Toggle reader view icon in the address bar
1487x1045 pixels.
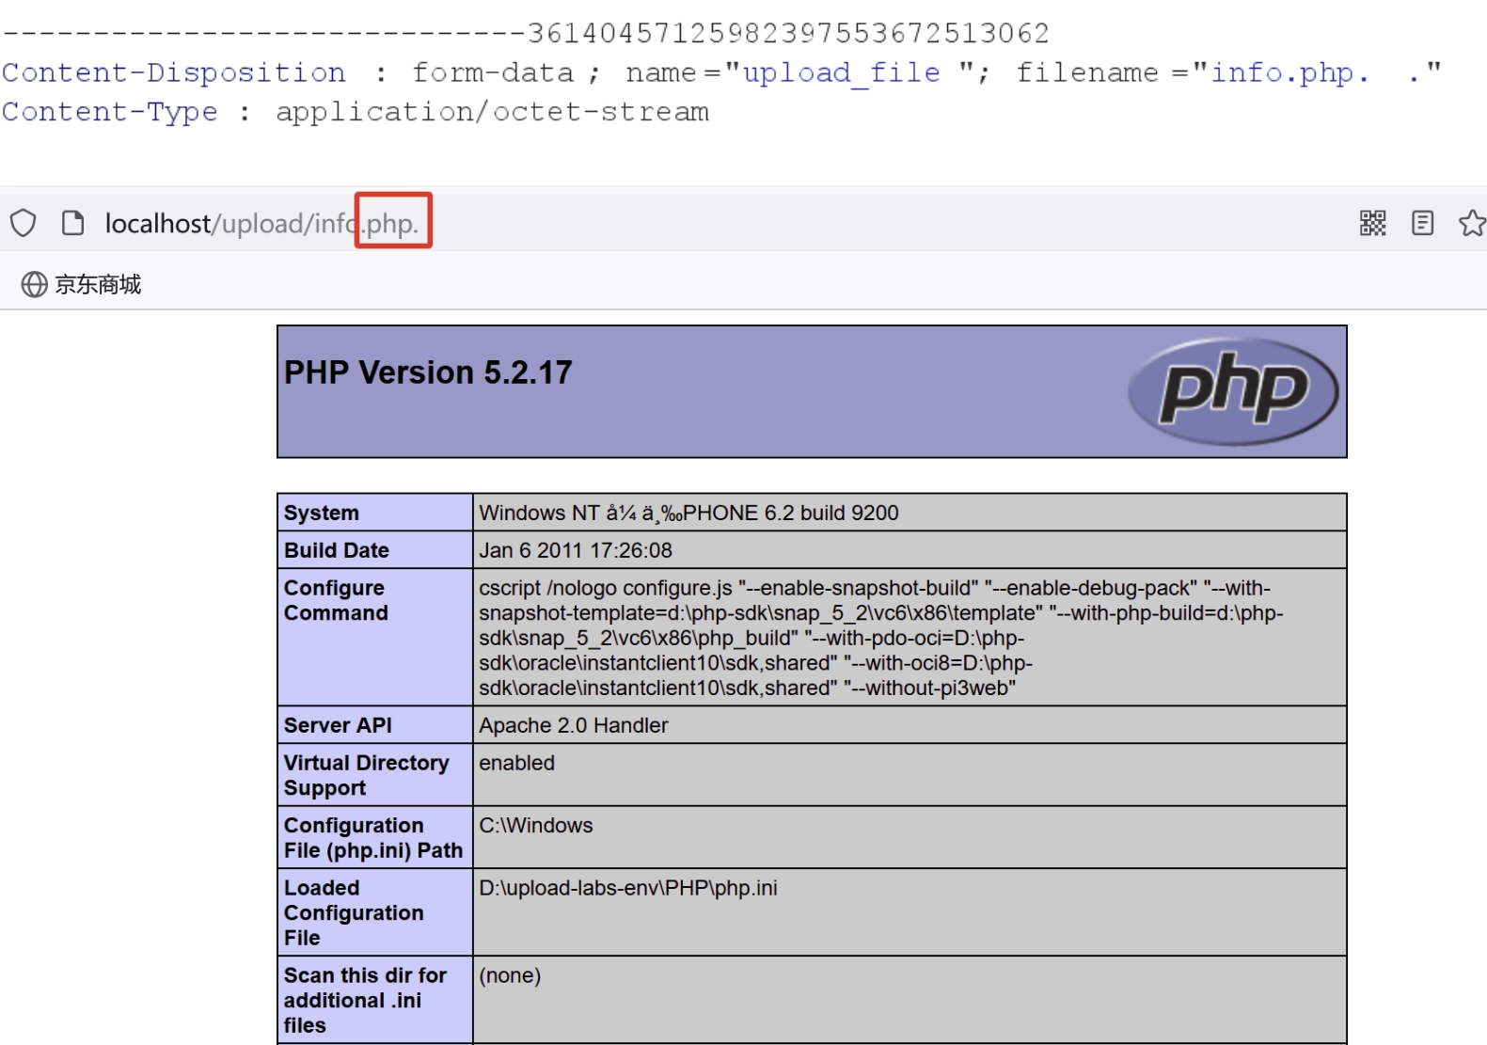coord(1422,223)
